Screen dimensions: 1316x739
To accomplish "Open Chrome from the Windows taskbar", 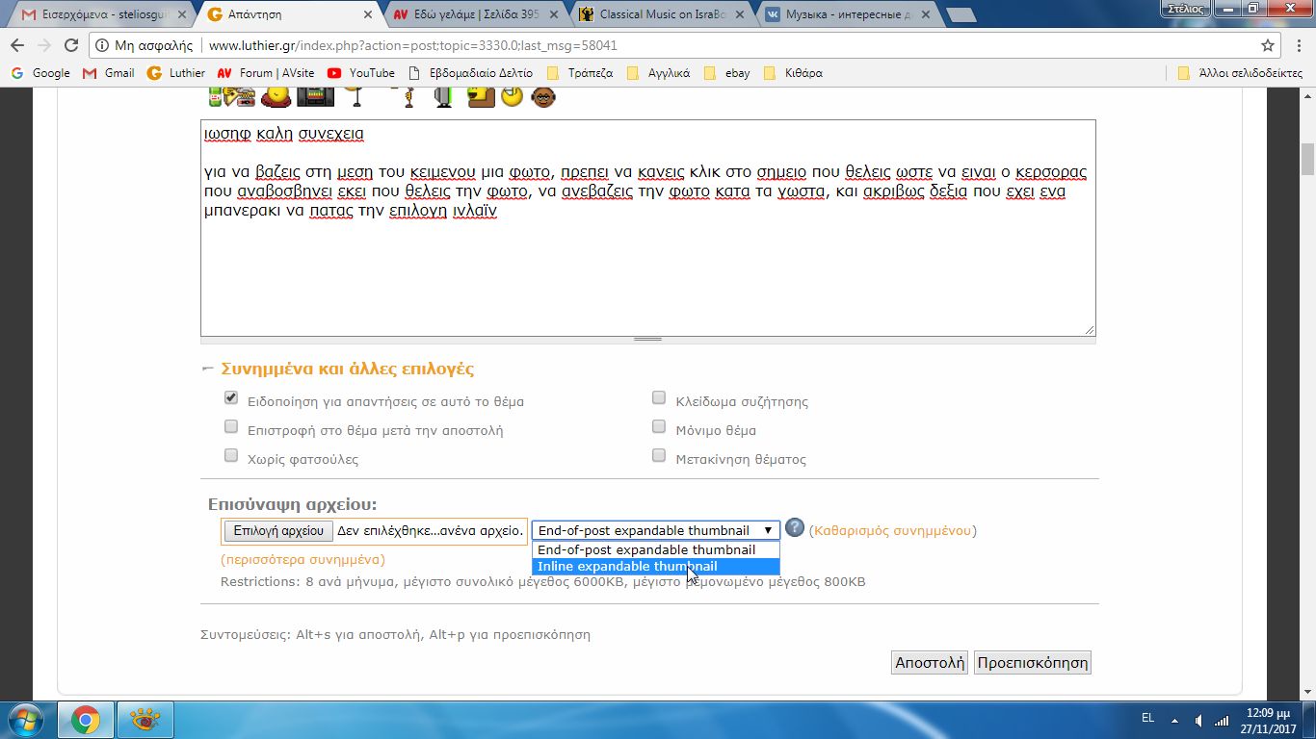I will [86, 719].
